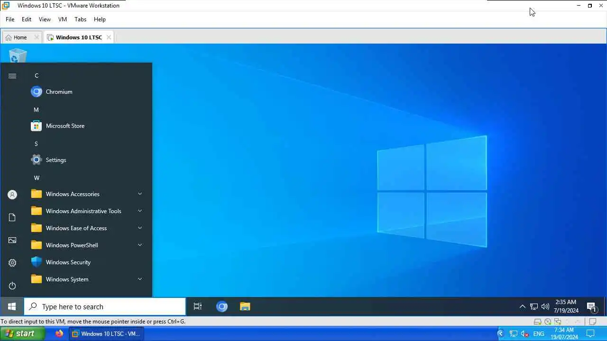The width and height of the screenshot is (607, 341).
Task: Click the Type here to search box
Action: tap(105, 306)
